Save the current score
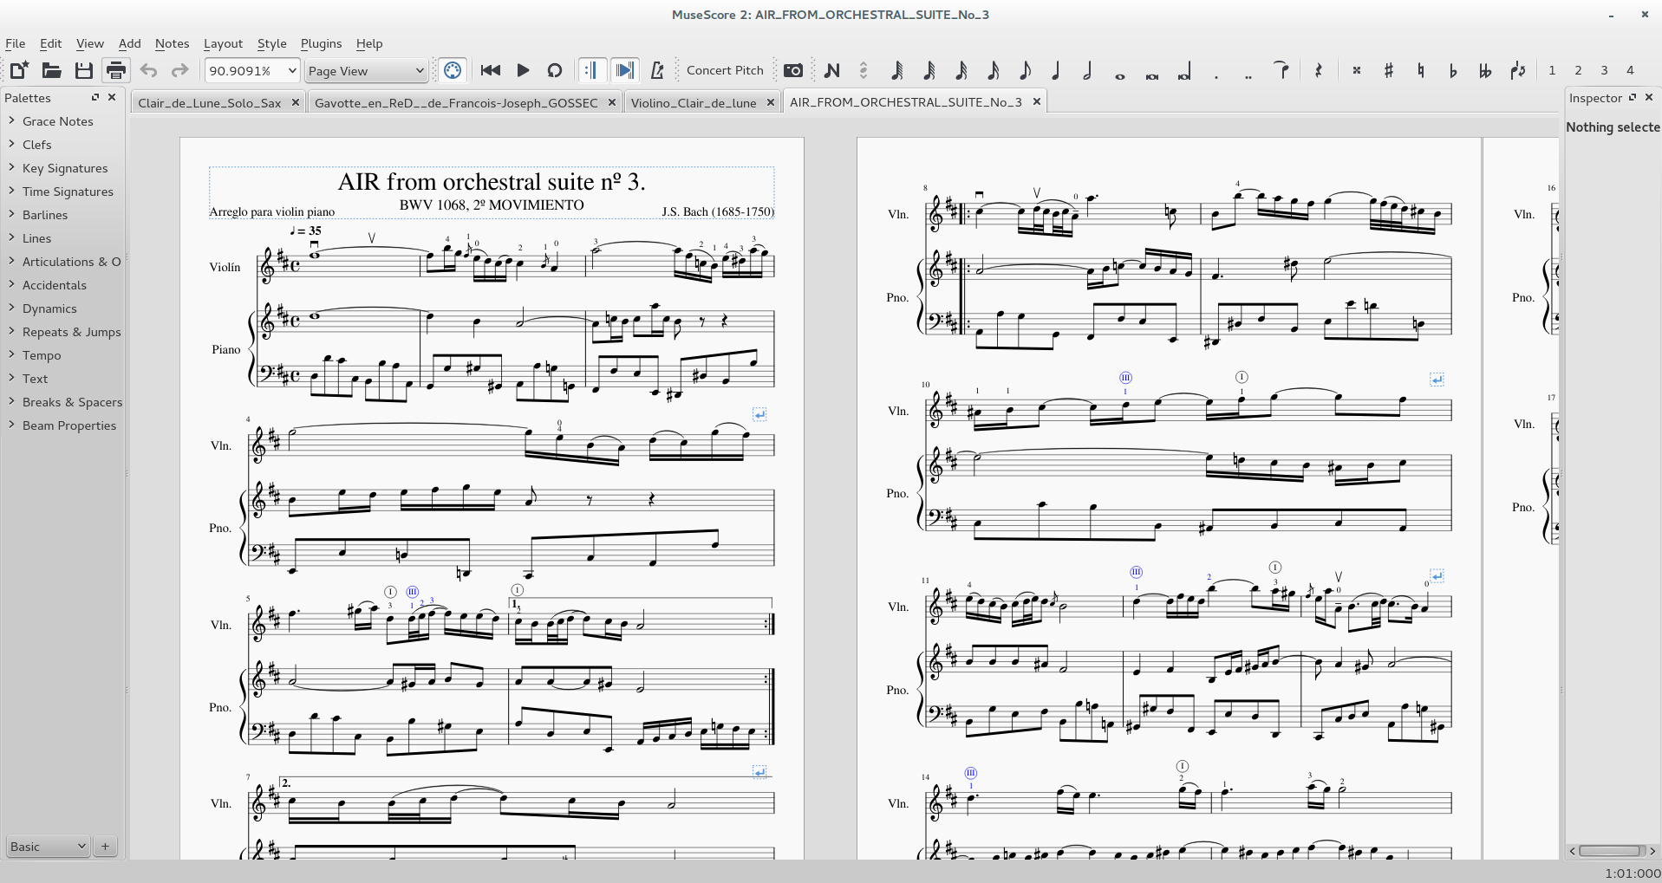1662x883 pixels. 83,70
